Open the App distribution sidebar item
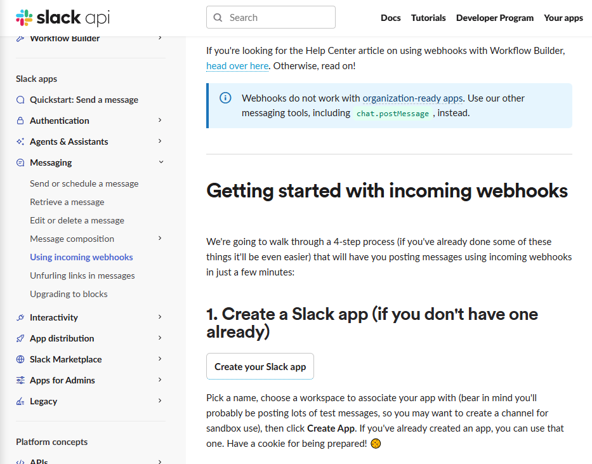 (x=62, y=339)
